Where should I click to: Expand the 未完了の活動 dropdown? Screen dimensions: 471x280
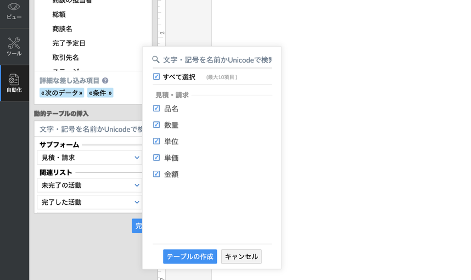point(90,186)
